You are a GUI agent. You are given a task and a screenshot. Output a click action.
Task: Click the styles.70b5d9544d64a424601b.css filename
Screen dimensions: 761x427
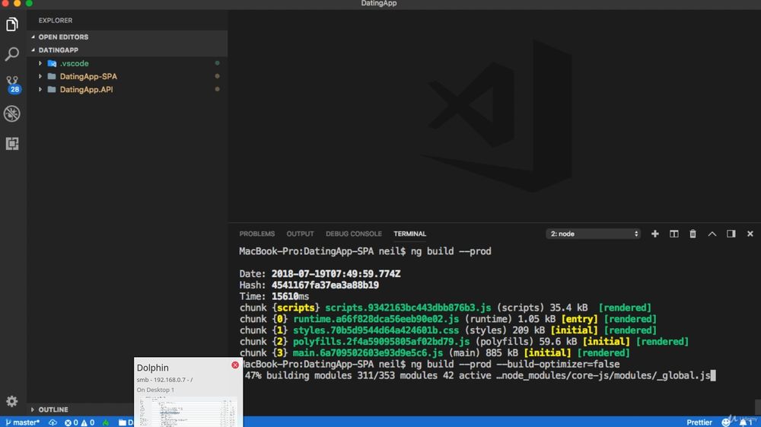pos(376,330)
